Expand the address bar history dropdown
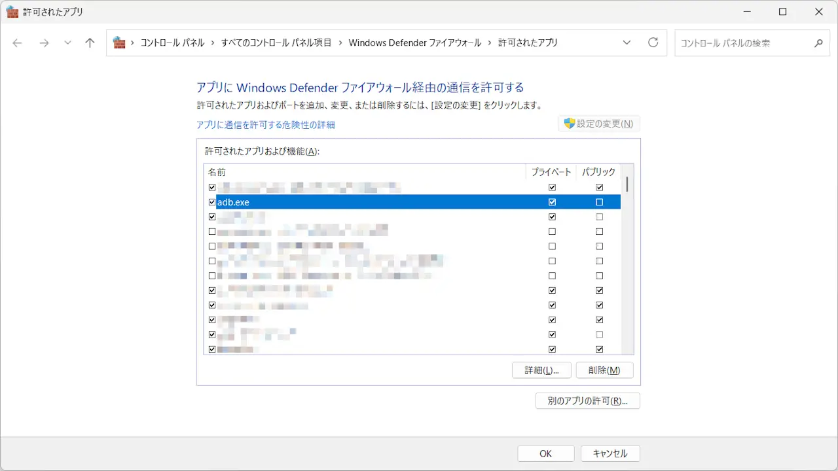Screen dimensions: 838x471 point(627,43)
